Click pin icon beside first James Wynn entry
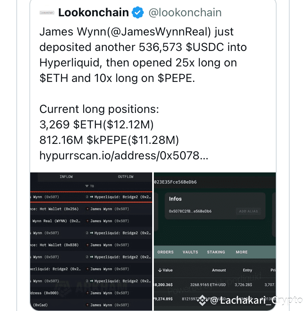This screenshot has width=306, height=311. (87, 209)
